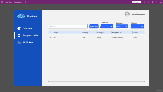This screenshot has width=163, height=92.
Task: Click the user profile picture avatar
Action: [x=127, y=14]
